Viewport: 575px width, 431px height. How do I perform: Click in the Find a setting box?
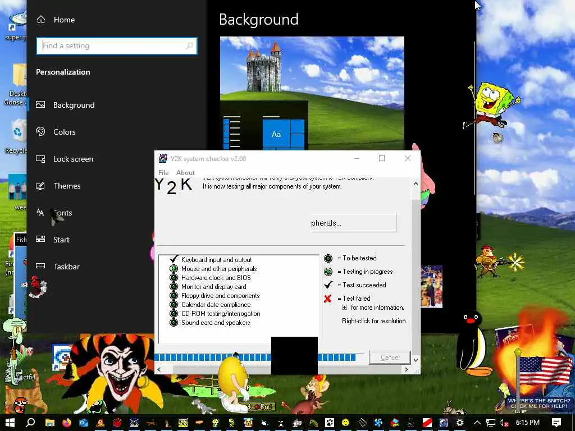tap(117, 46)
